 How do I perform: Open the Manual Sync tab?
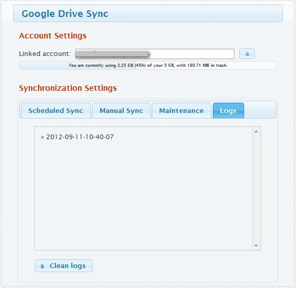click(122, 111)
